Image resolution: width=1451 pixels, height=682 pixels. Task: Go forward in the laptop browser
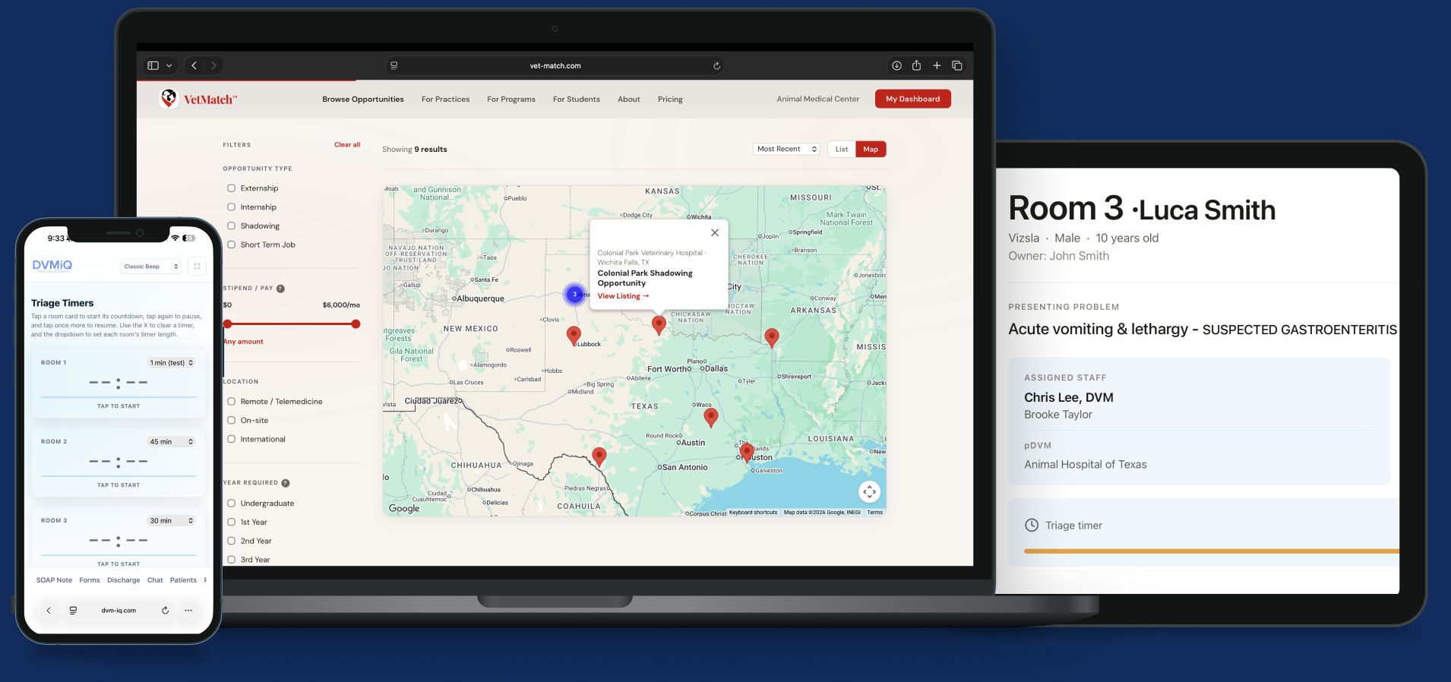point(213,65)
